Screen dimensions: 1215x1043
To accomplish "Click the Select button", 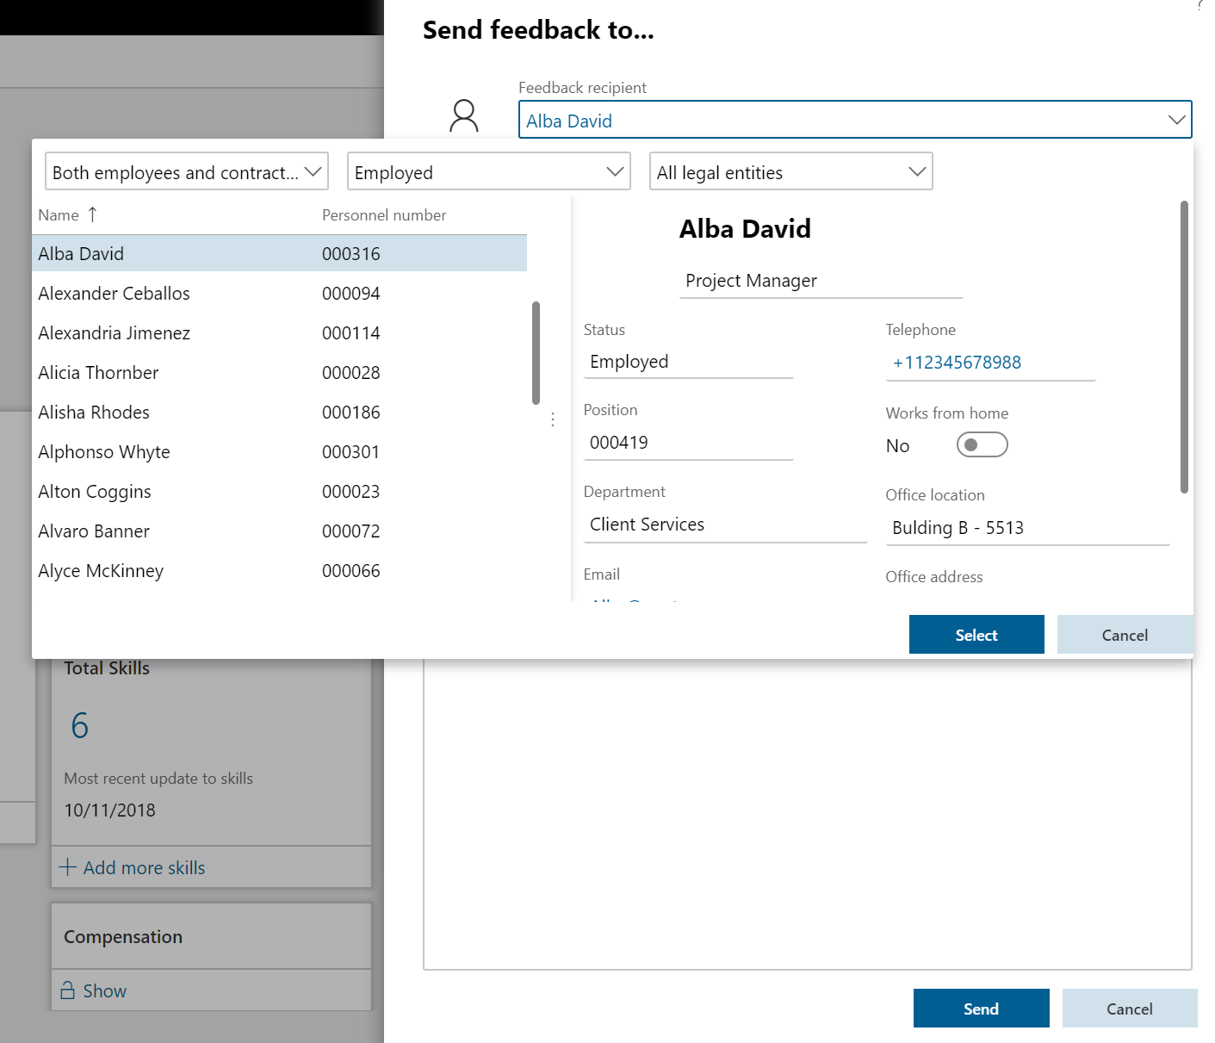I will [x=976, y=635].
